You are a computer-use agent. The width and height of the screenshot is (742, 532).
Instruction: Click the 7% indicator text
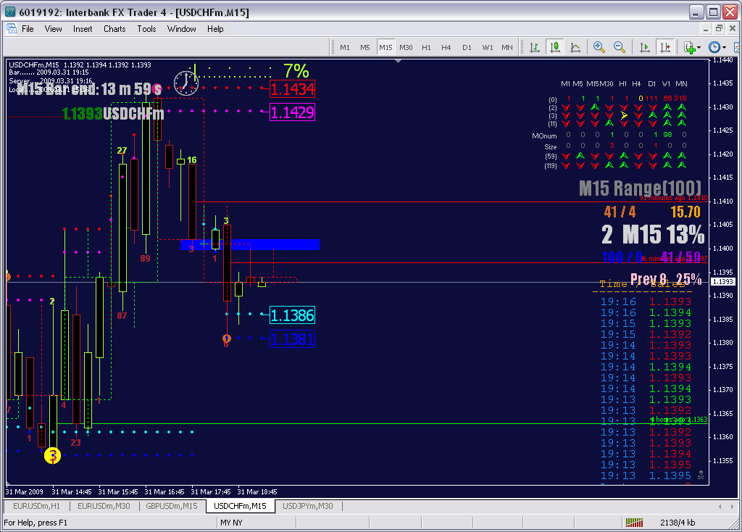click(296, 72)
